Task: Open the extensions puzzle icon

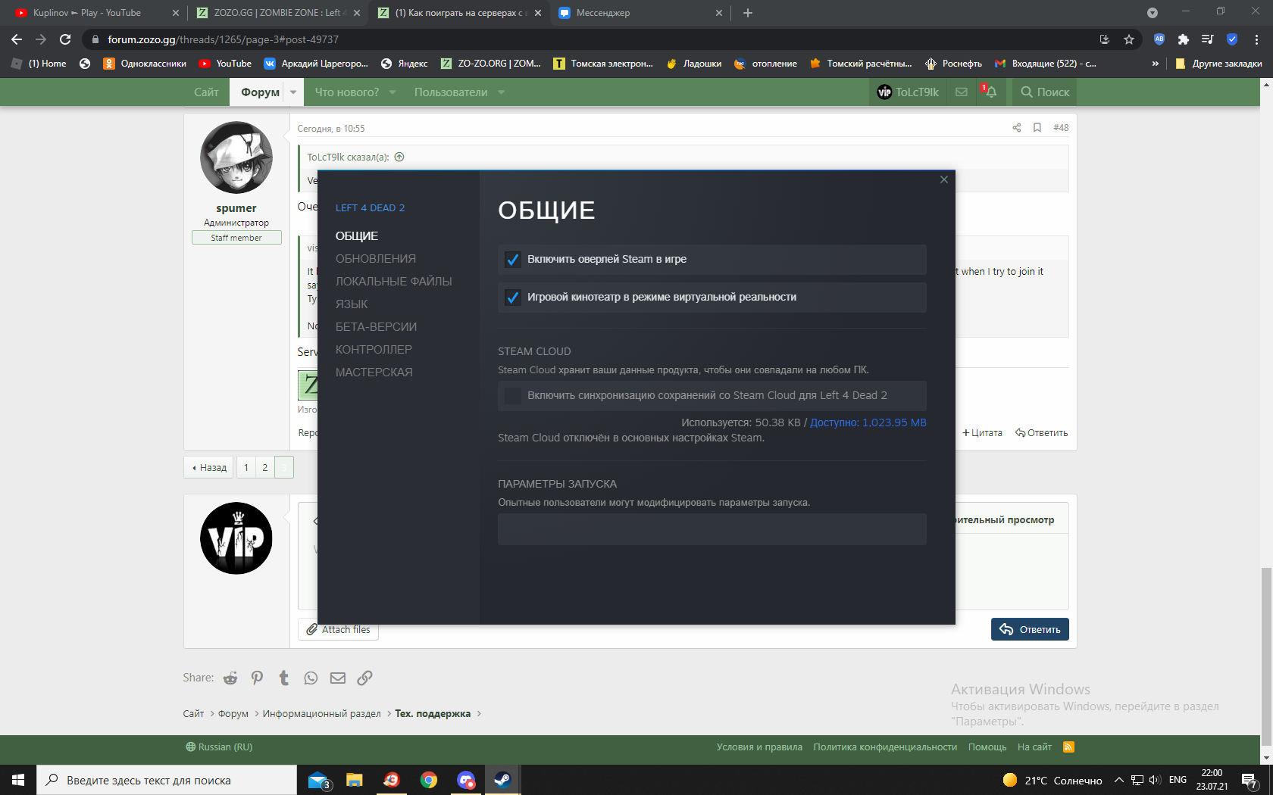Action: pyautogui.click(x=1184, y=39)
